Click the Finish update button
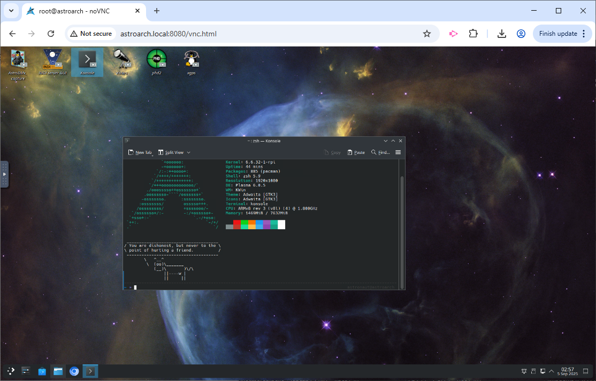The width and height of the screenshot is (596, 381). point(558,34)
